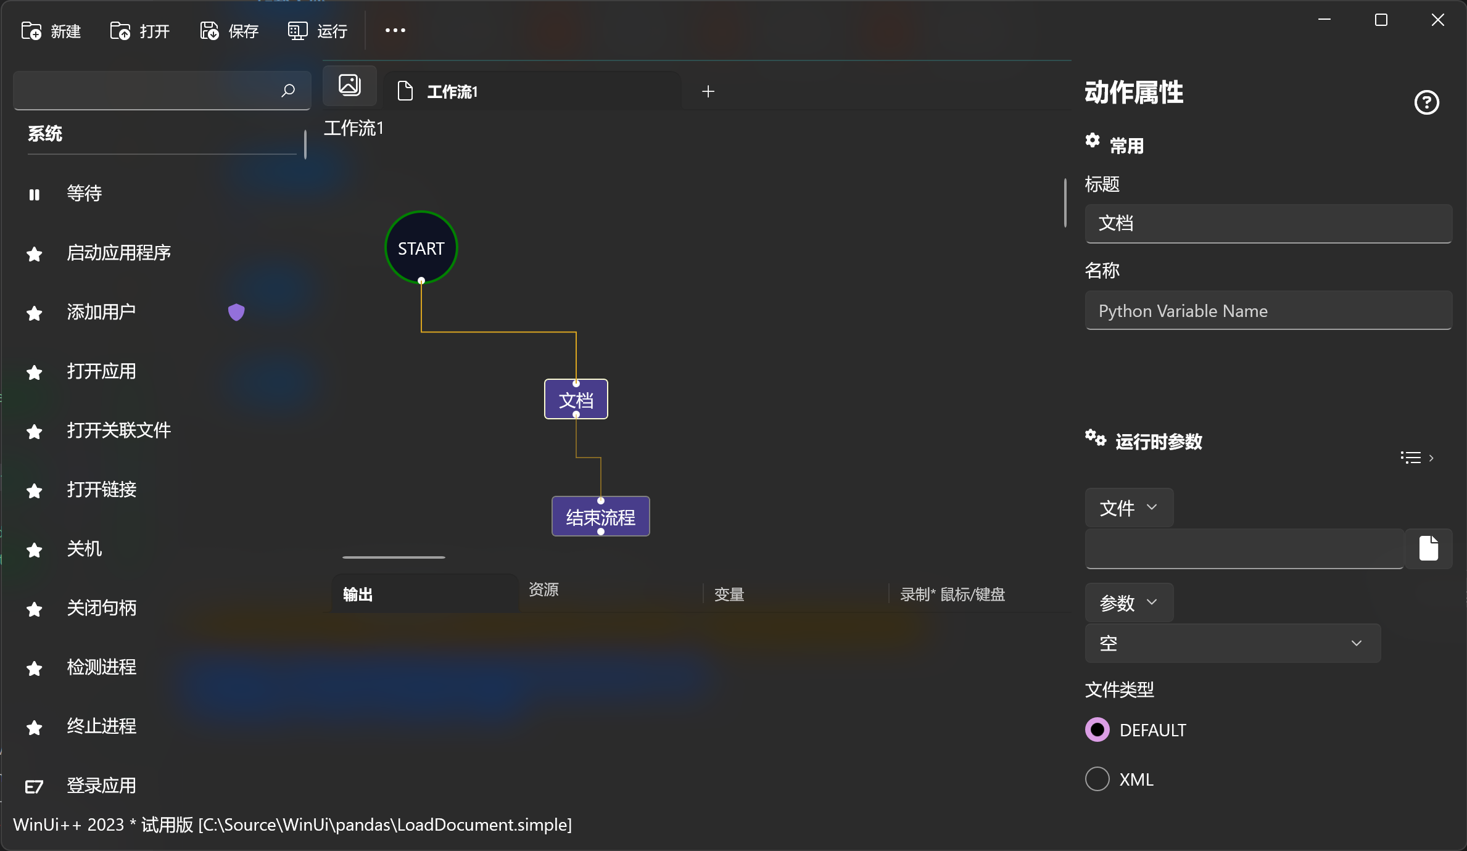The height and width of the screenshot is (851, 1467).
Task: Open the 文件 dropdown in runtime parameters
Action: click(x=1128, y=508)
